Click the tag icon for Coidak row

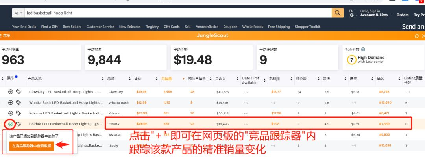pos(18,124)
